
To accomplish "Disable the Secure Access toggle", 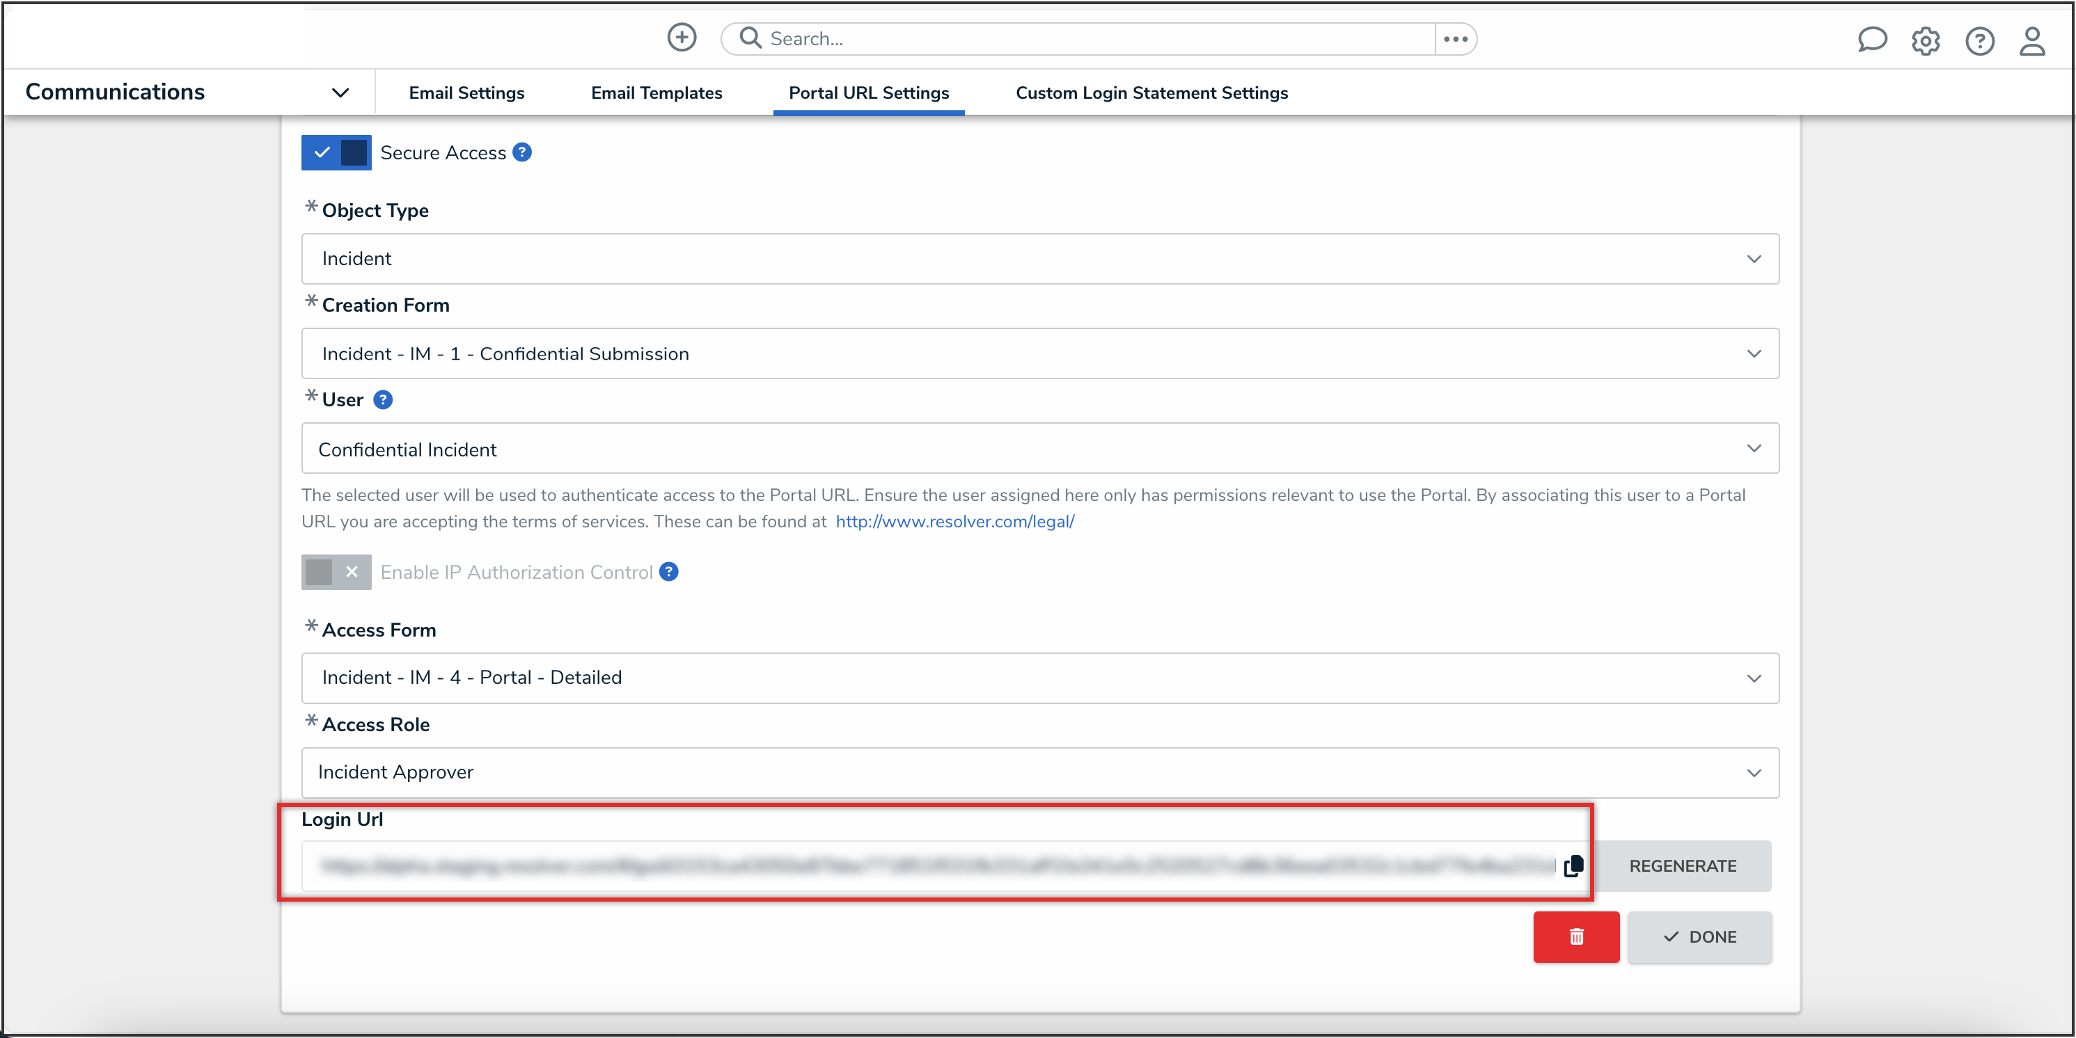I will pyautogui.click(x=336, y=152).
